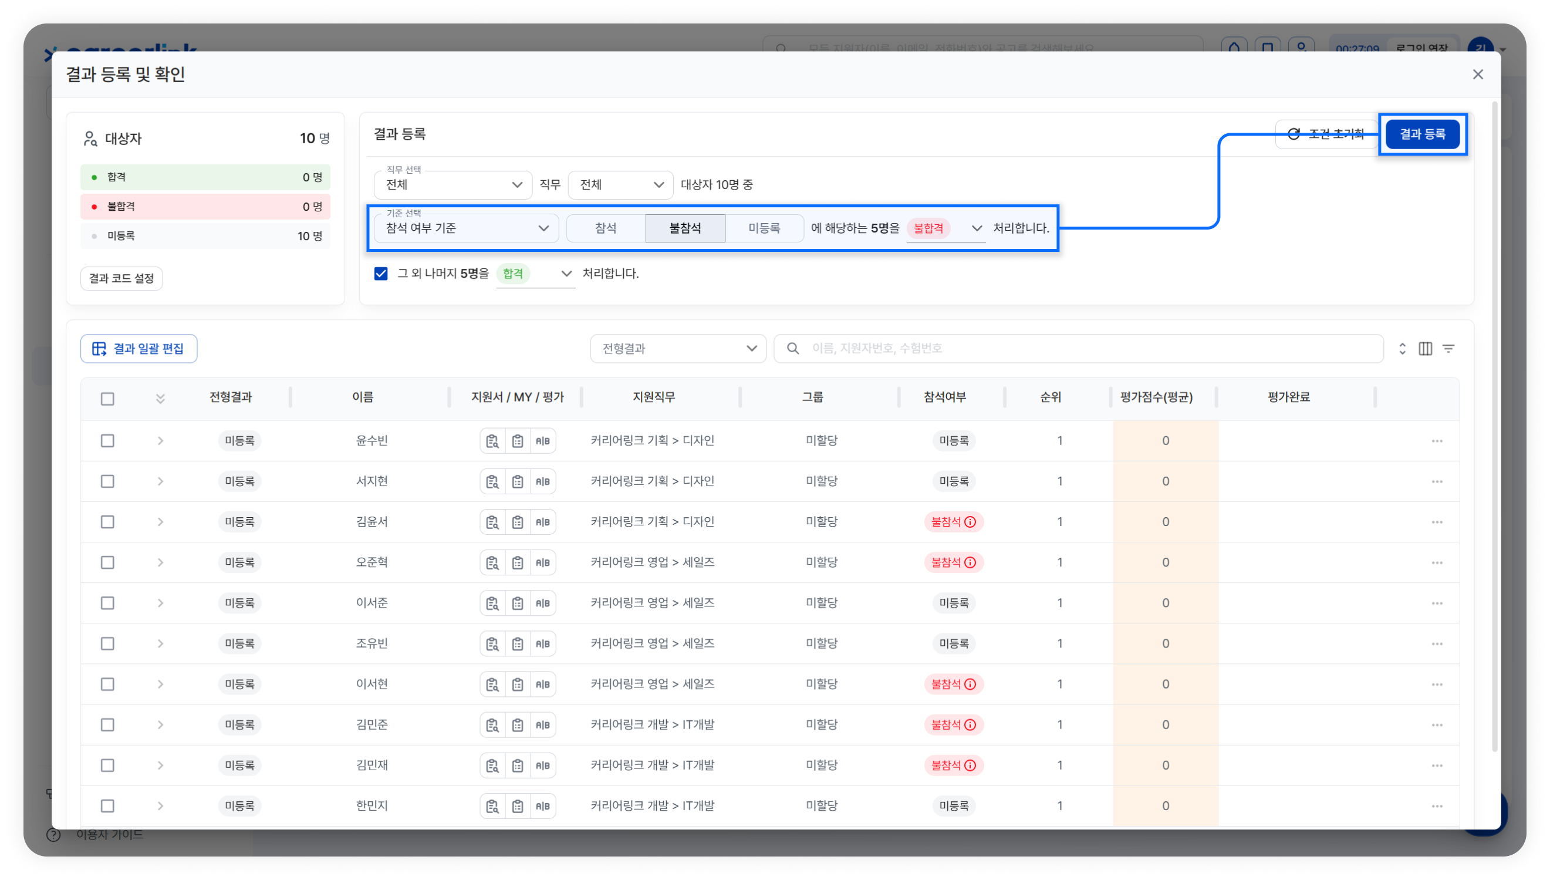Click 한민지's 미등록 attendance badge
The width and height of the screenshot is (1550, 880).
tap(954, 805)
